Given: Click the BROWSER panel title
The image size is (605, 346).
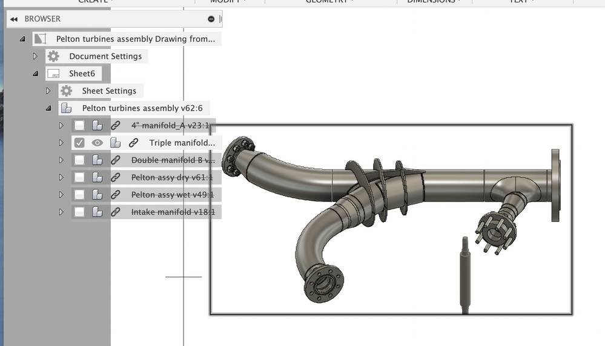Looking at the screenshot, I should (42, 19).
